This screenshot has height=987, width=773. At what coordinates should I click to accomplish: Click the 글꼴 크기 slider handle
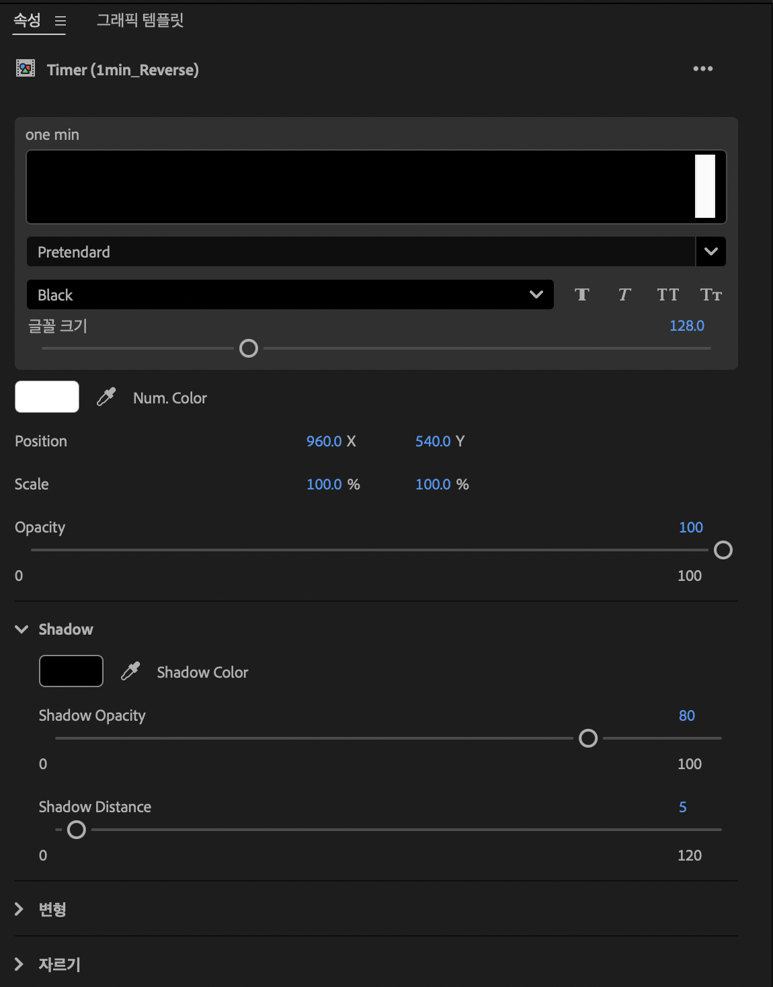coord(249,348)
